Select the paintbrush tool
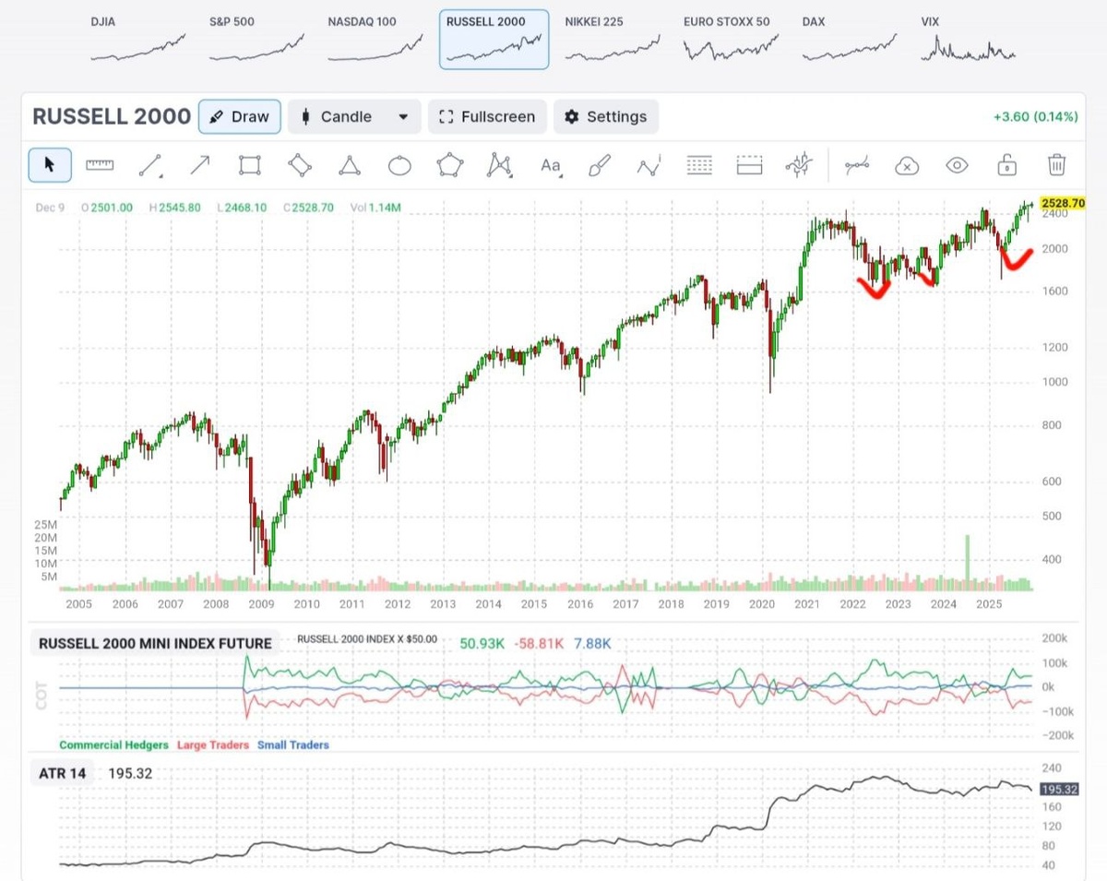This screenshot has height=881, width=1107. [600, 166]
